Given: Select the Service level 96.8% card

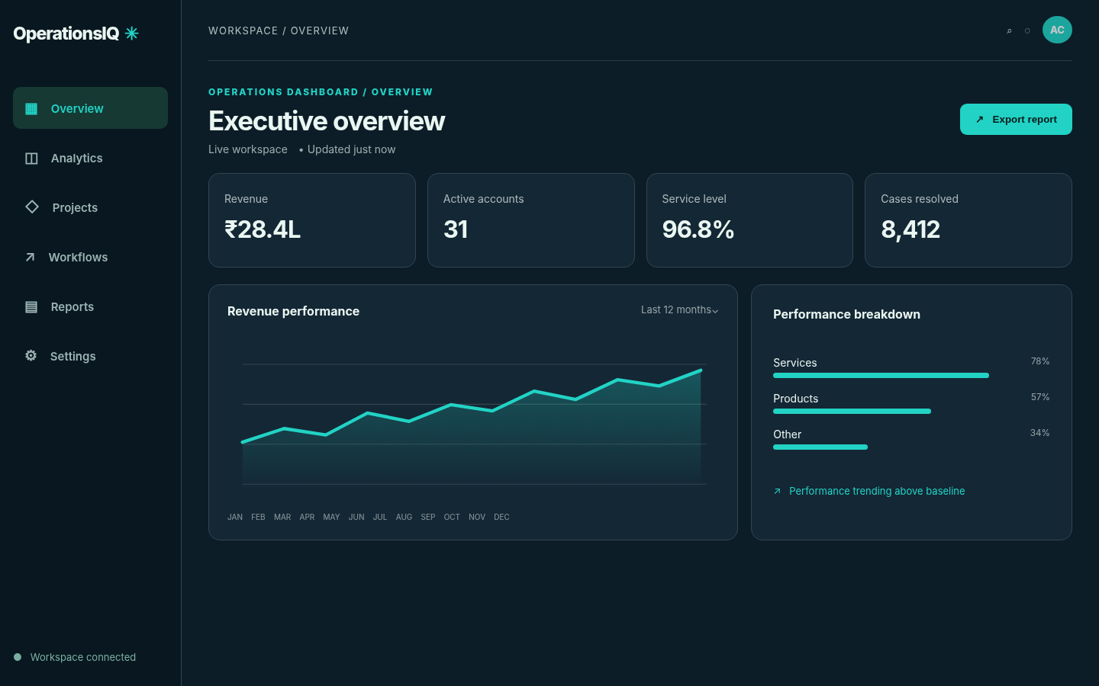Looking at the screenshot, I should pyautogui.click(x=749, y=220).
